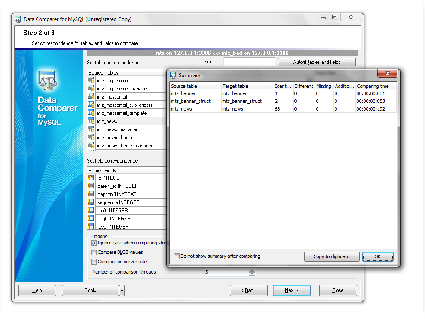The height and width of the screenshot is (319, 425).
Task: Select the mtz_banner_struct row in Summary
Action: (x=283, y=101)
